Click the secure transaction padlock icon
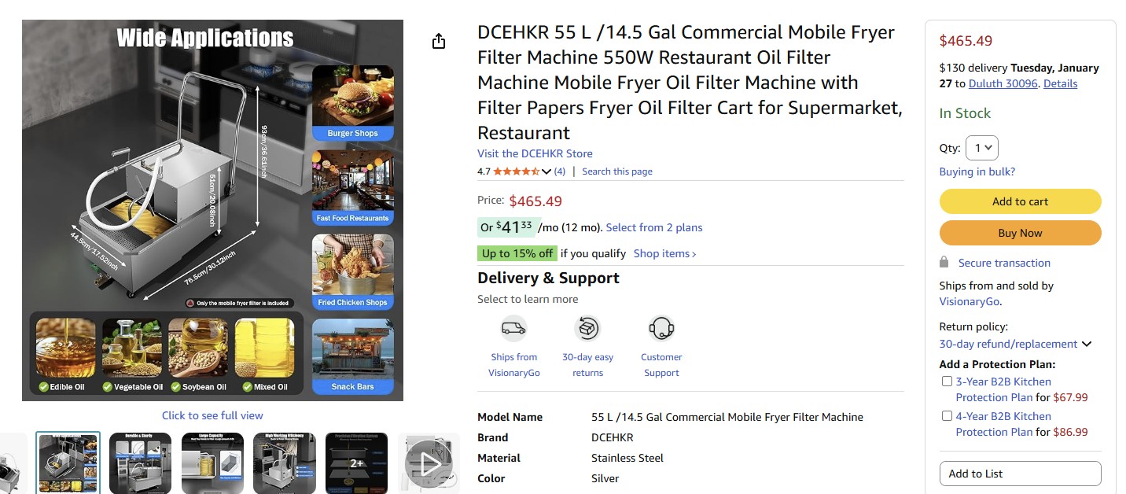This screenshot has width=1126, height=494. pyautogui.click(x=944, y=263)
